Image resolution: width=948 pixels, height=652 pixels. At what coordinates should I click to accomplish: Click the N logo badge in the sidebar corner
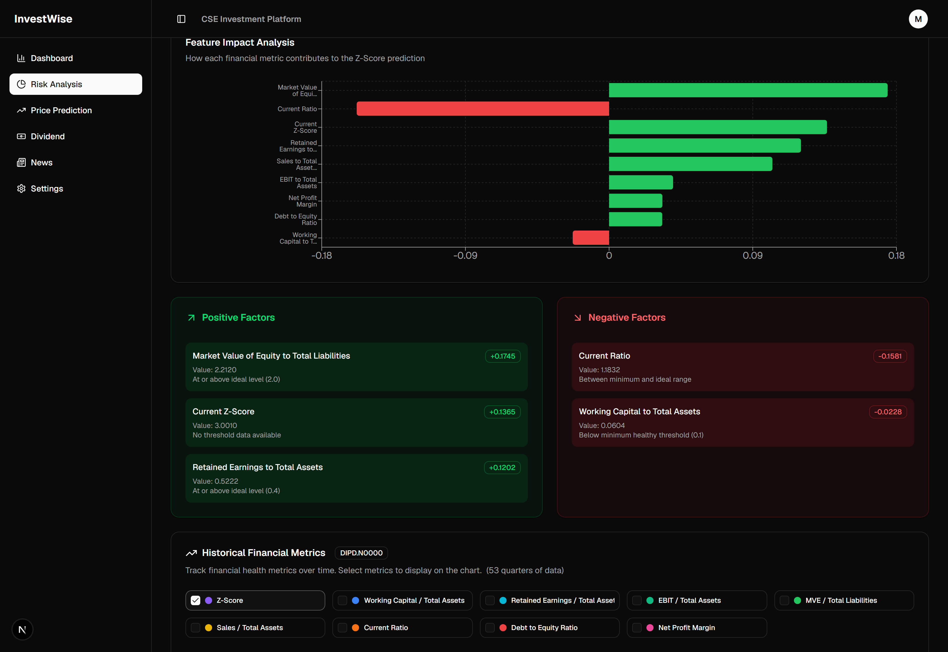[x=22, y=629]
